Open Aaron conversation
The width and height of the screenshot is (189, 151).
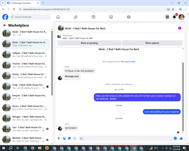[x=25, y=108]
